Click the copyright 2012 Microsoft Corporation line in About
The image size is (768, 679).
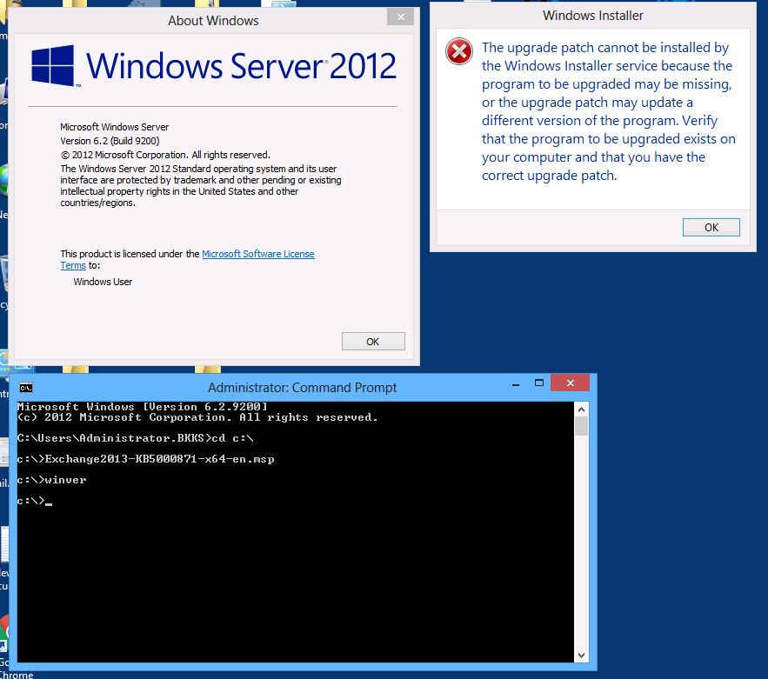pos(165,155)
